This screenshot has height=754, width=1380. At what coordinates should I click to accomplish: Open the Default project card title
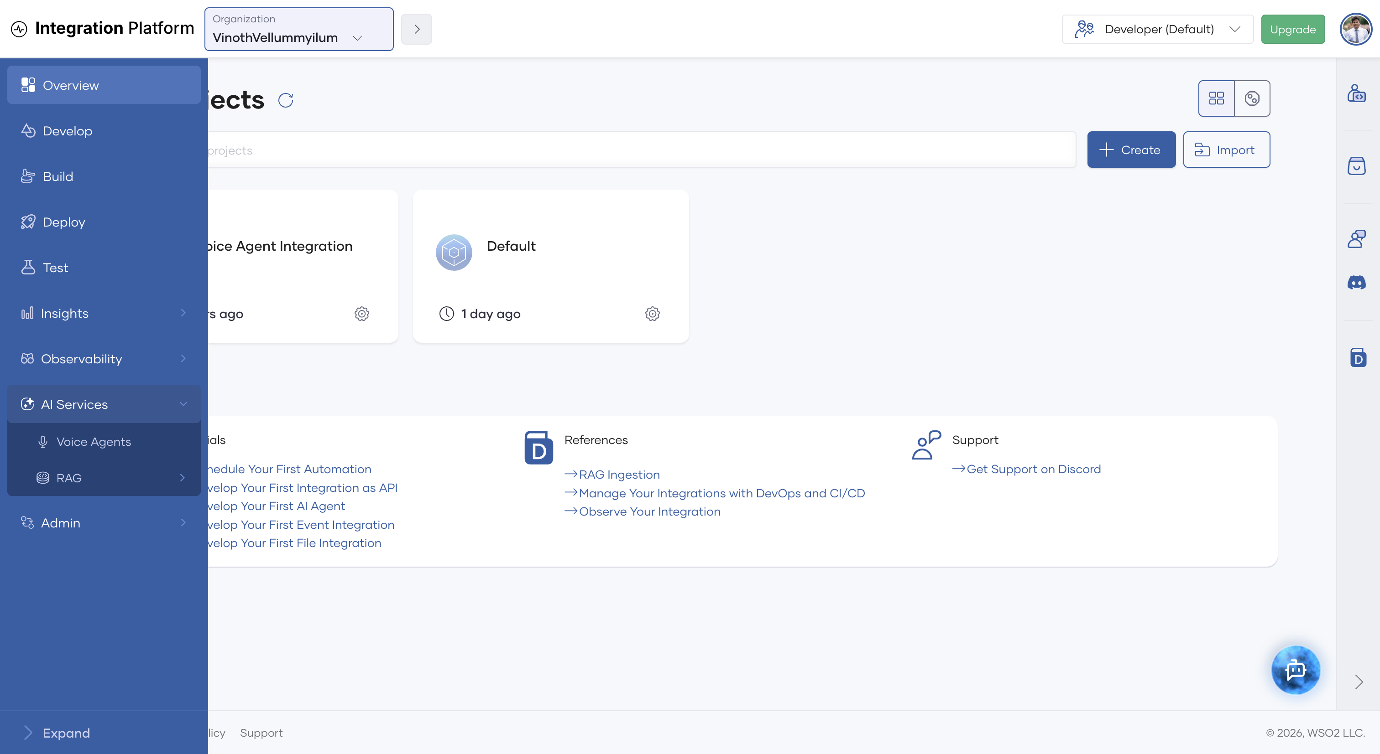pyautogui.click(x=511, y=246)
